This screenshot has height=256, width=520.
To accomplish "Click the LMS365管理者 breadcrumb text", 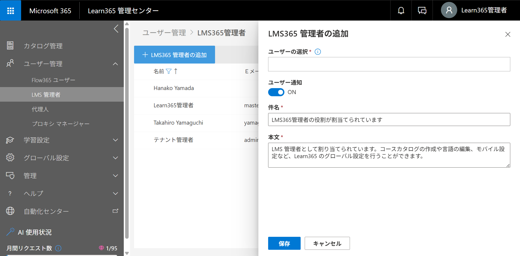I will click(221, 33).
